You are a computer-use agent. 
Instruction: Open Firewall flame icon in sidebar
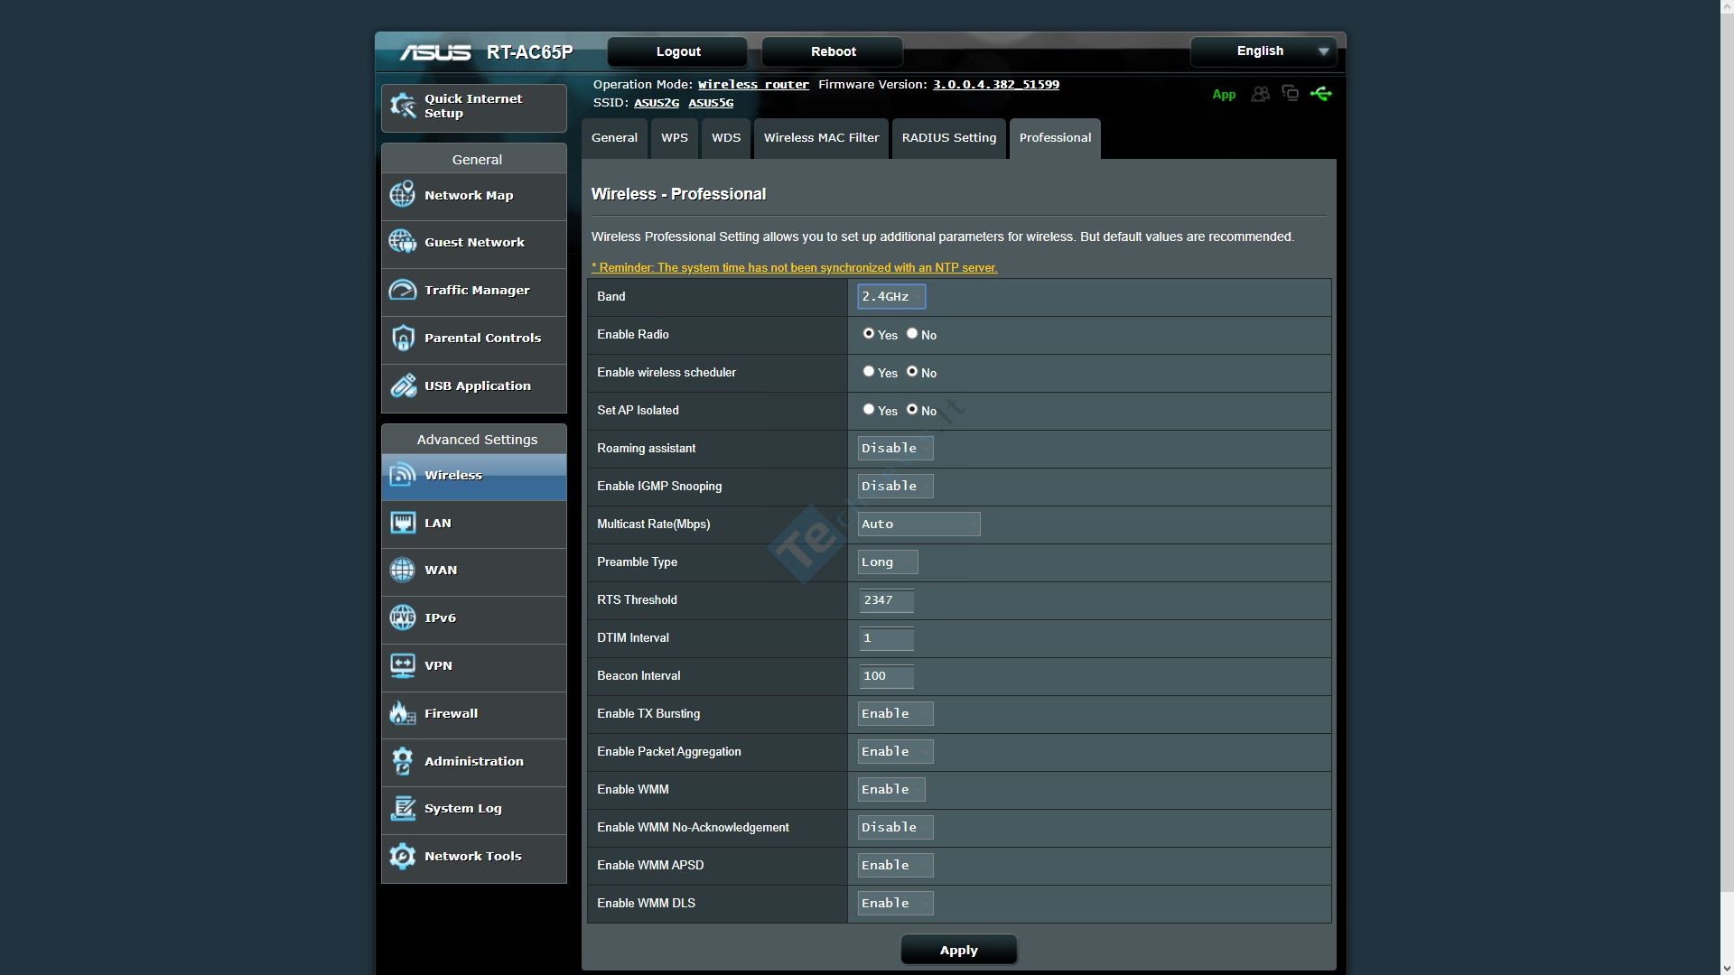[x=402, y=713]
